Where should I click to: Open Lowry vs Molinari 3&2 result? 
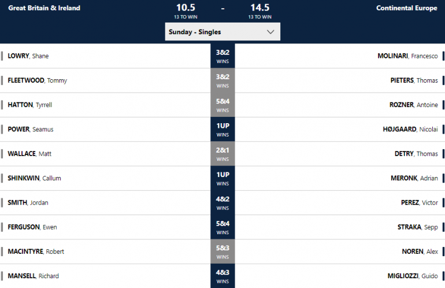[x=222, y=56]
